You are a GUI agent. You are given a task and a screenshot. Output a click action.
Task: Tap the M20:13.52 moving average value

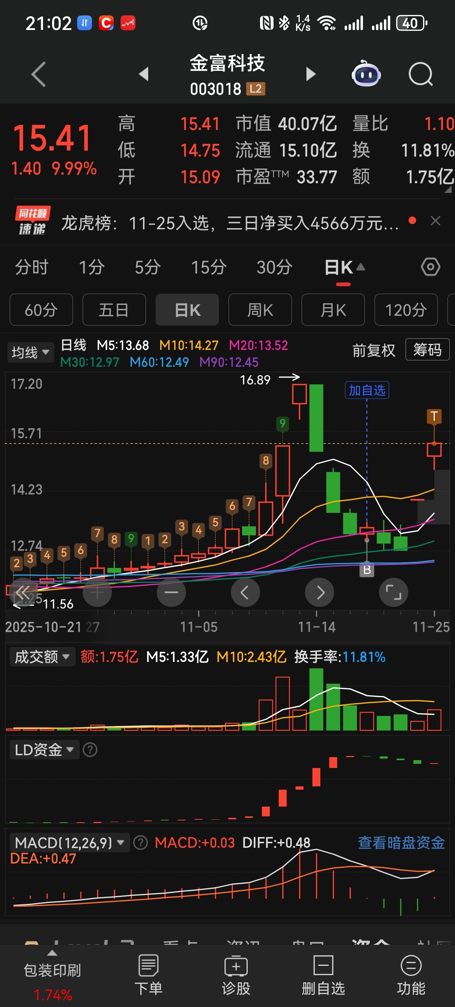pyautogui.click(x=259, y=345)
